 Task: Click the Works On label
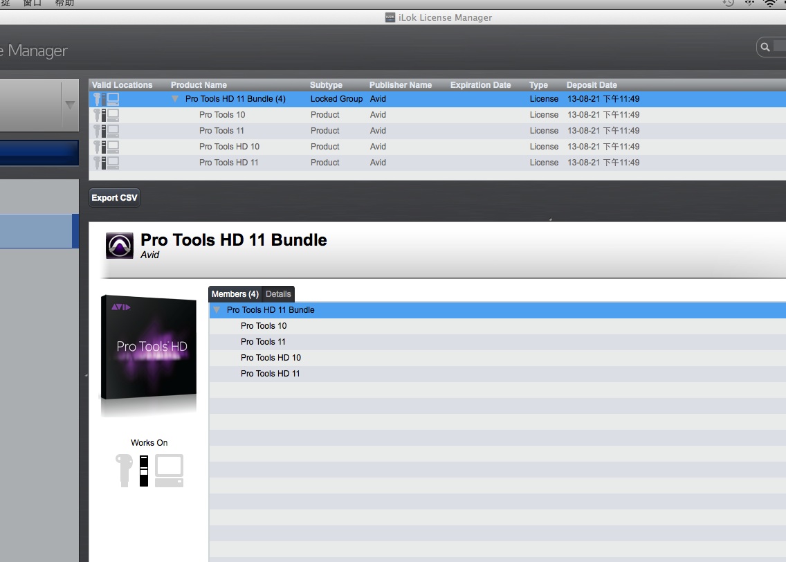click(x=149, y=443)
